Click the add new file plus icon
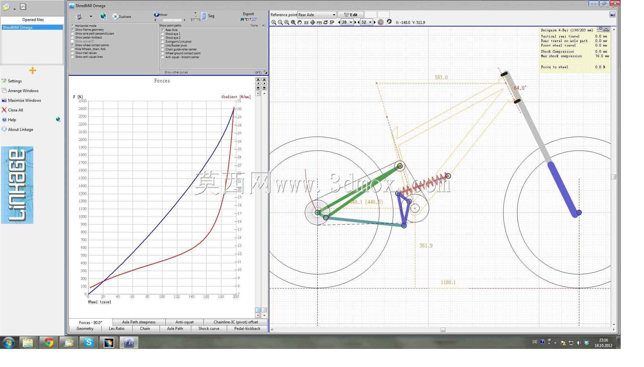The image size is (644, 367). (32, 70)
